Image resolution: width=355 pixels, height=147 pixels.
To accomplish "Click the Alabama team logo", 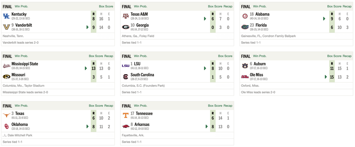I will pos(245,16).
